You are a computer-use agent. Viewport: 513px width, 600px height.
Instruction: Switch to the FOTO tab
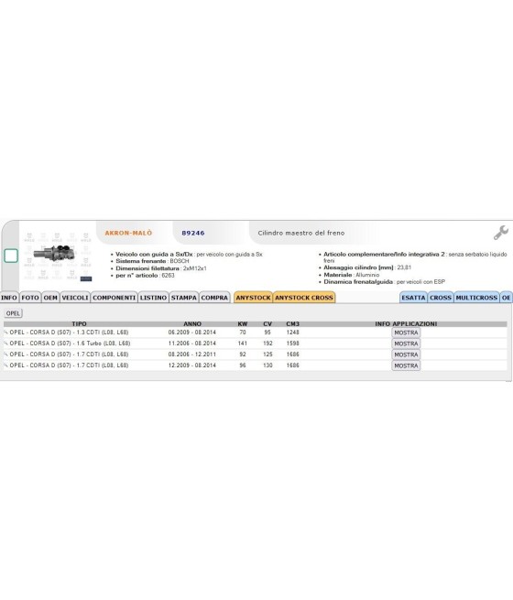click(30, 298)
